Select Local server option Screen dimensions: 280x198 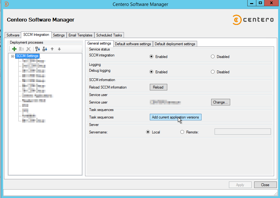[148, 132]
